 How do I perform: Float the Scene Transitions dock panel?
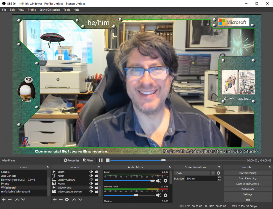(x=219, y=167)
